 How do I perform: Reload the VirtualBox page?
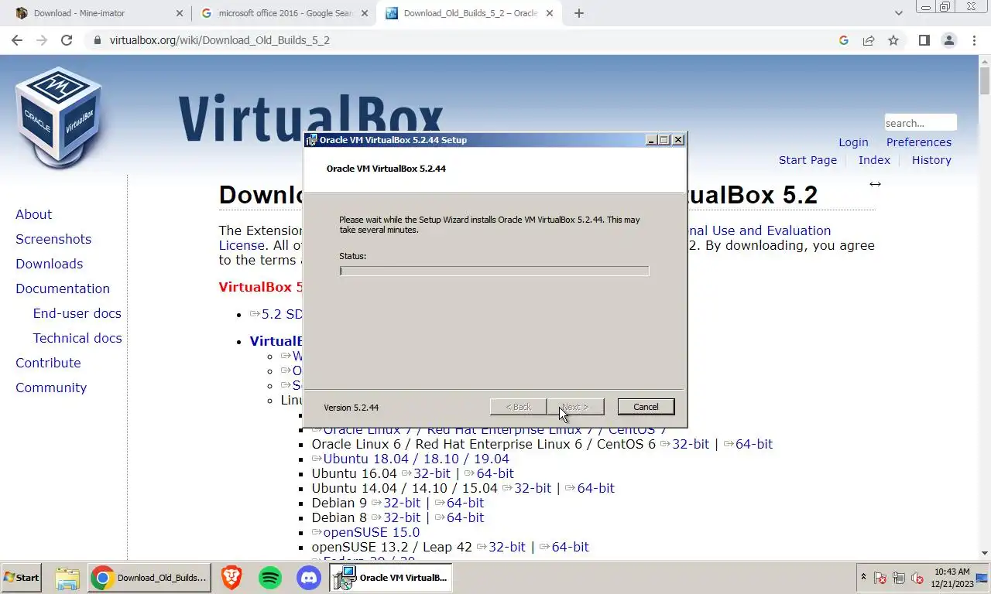pos(67,40)
